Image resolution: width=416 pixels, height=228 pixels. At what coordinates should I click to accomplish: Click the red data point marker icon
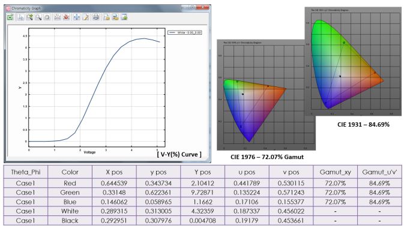pyautogui.click(x=66, y=17)
